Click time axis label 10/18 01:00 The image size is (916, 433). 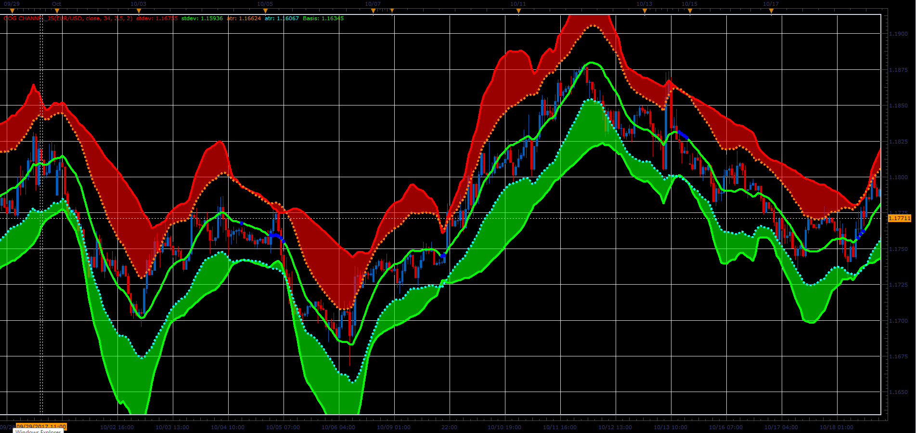[x=837, y=427]
